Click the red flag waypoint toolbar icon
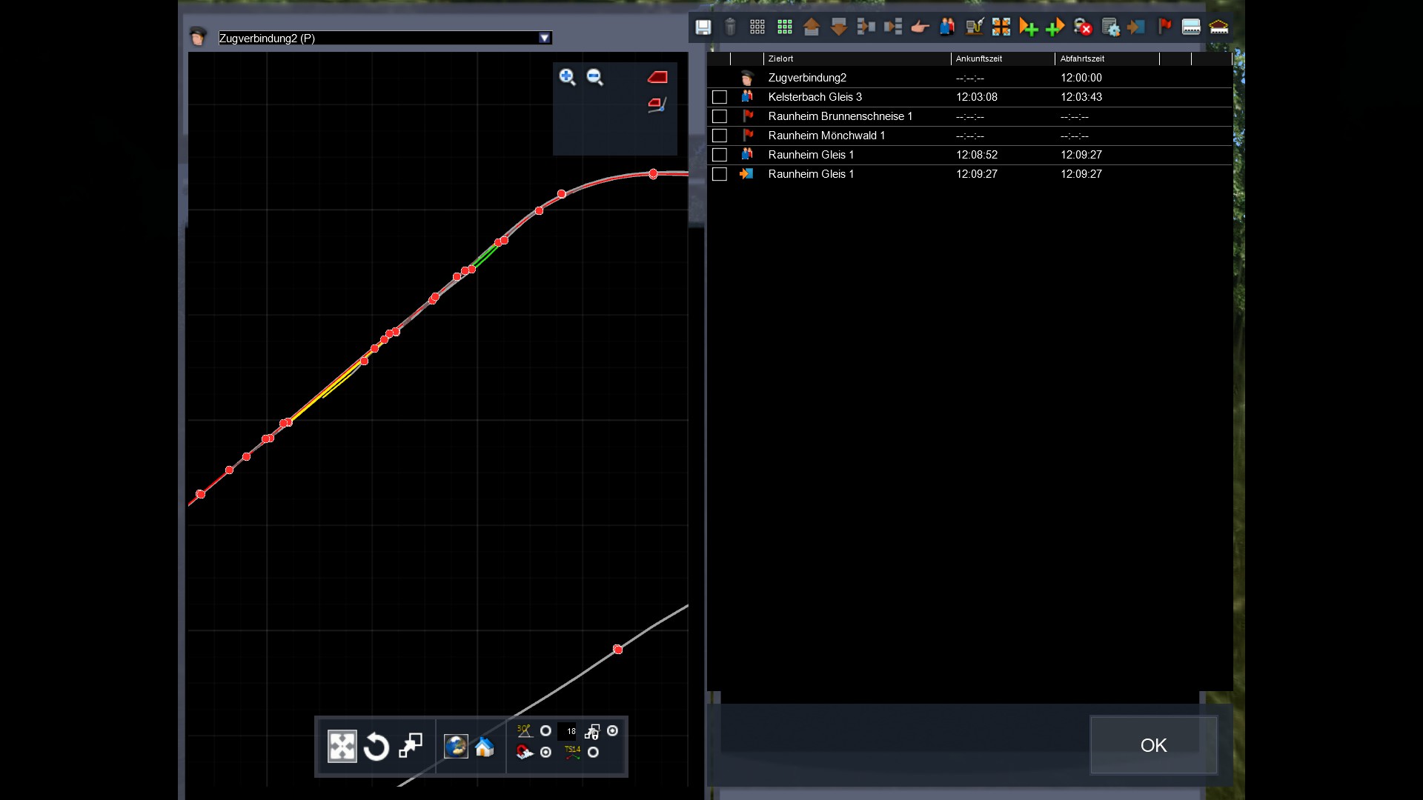The width and height of the screenshot is (1423, 800). 1164,27
